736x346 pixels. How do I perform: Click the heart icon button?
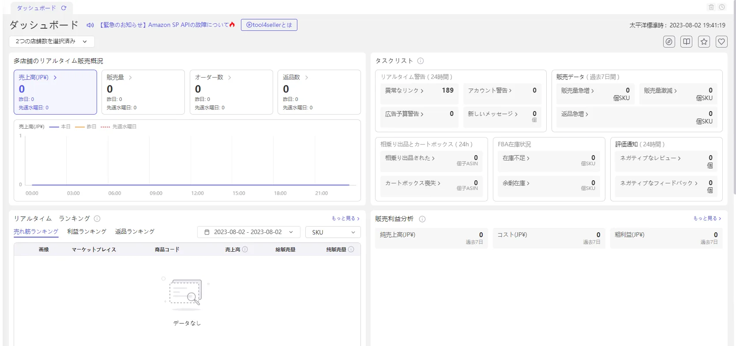[721, 42]
